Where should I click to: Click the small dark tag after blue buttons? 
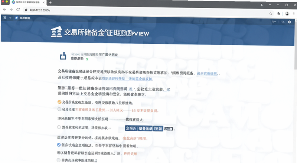point(169,129)
